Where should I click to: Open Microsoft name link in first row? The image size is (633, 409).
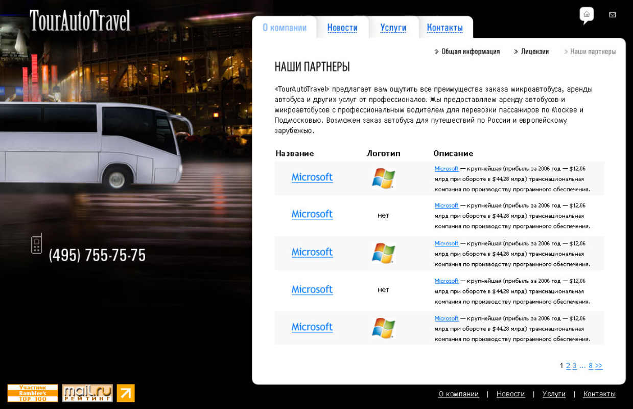312,177
